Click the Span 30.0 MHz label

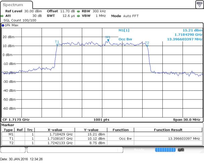[x=187, y=120]
